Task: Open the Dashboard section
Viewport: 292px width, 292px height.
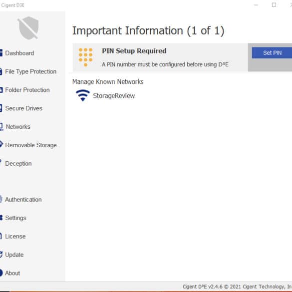Action: coord(19,53)
